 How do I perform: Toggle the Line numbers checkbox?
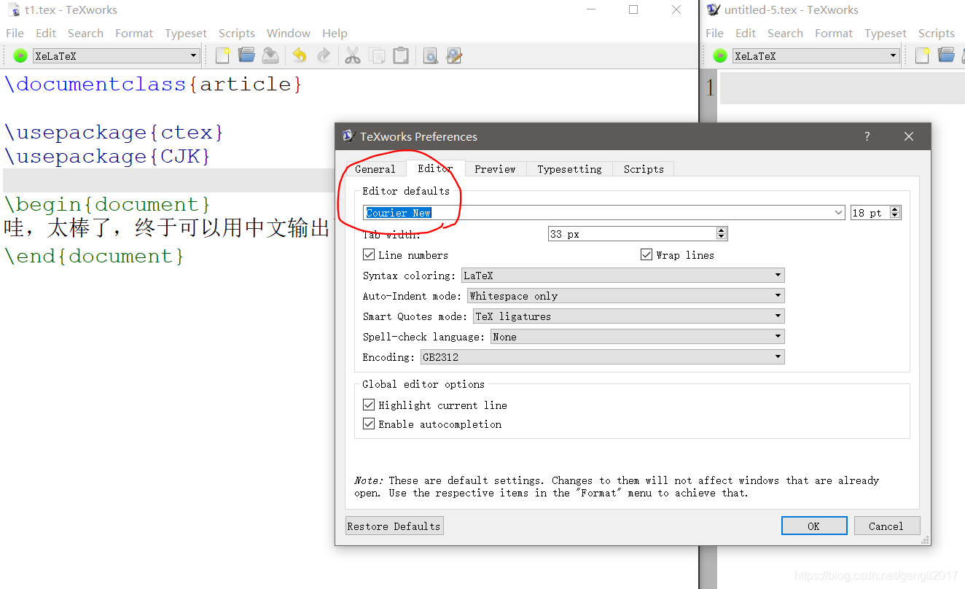coord(369,254)
